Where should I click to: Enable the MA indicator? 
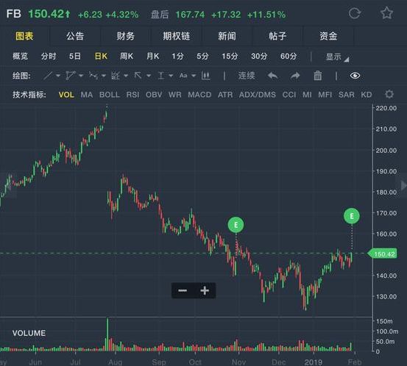pyautogui.click(x=87, y=95)
